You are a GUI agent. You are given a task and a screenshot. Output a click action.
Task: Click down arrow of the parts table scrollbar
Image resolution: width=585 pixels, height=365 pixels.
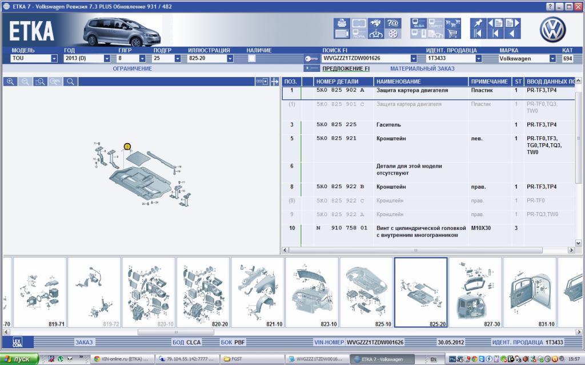click(x=578, y=243)
